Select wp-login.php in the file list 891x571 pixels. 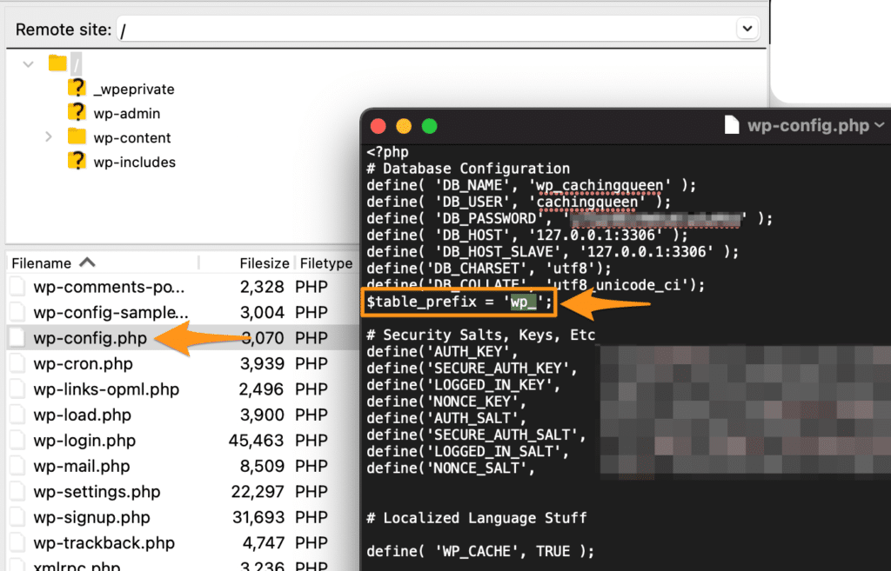84,441
